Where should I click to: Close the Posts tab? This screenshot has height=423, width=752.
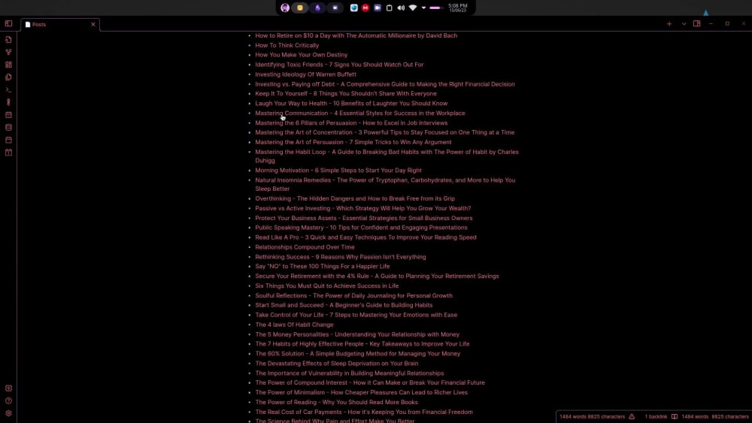93,25
